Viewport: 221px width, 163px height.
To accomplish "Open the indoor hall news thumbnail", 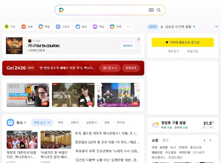I will (x=56, y=139).
